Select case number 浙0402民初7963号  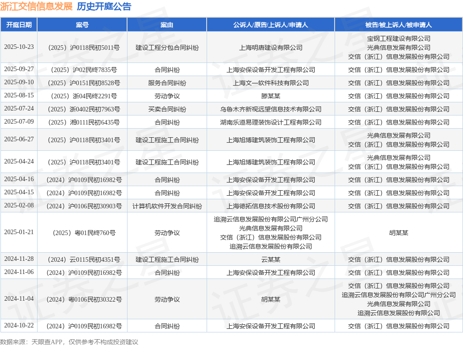point(84,109)
